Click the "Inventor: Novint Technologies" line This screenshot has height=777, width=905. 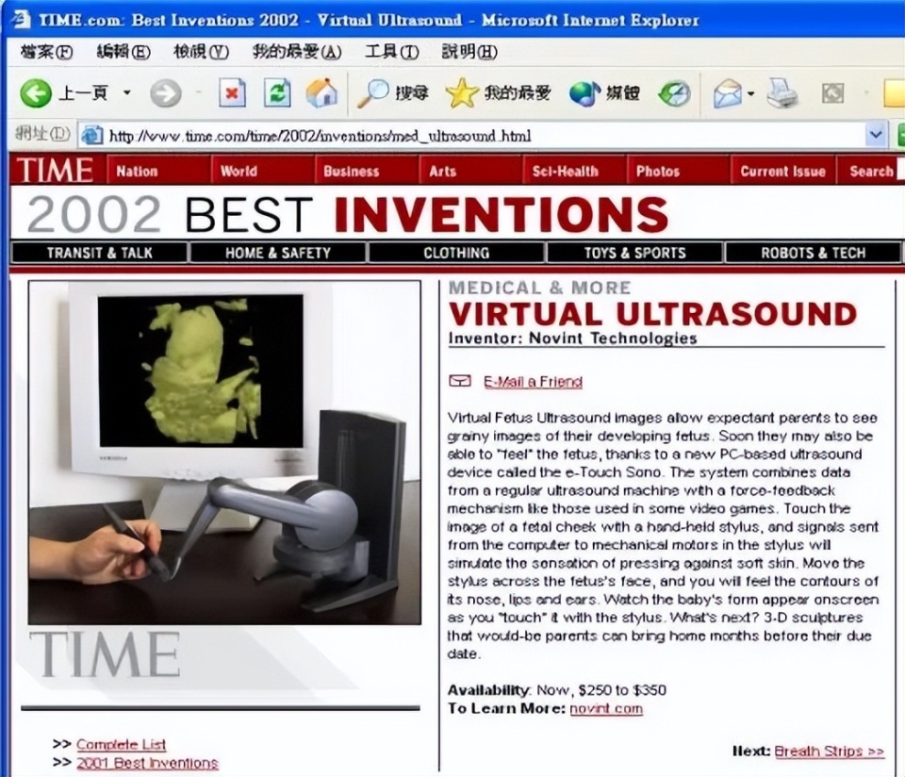(572, 339)
